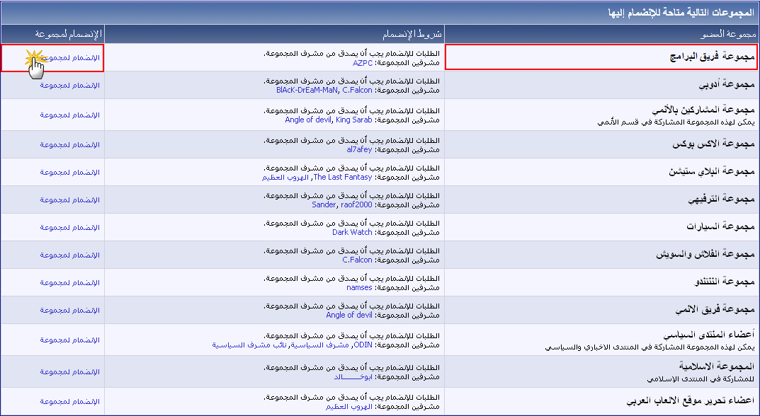Join the PlayStation group (مجموعة البلاي ستيشن)

point(69,172)
